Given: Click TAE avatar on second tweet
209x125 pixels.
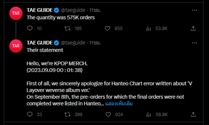Looking at the screenshot, I should (16, 46).
